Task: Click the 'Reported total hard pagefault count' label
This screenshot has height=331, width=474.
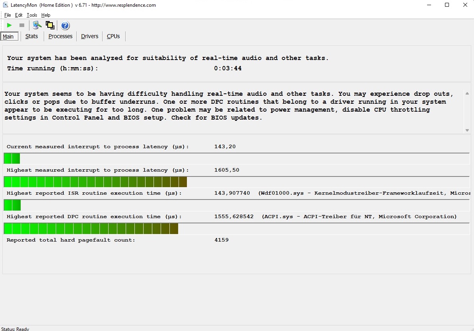Action: click(x=71, y=240)
